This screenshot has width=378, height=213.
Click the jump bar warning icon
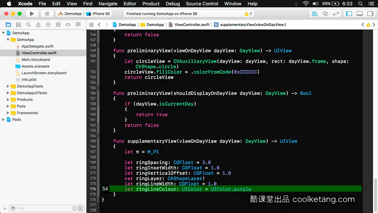(368, 25)
